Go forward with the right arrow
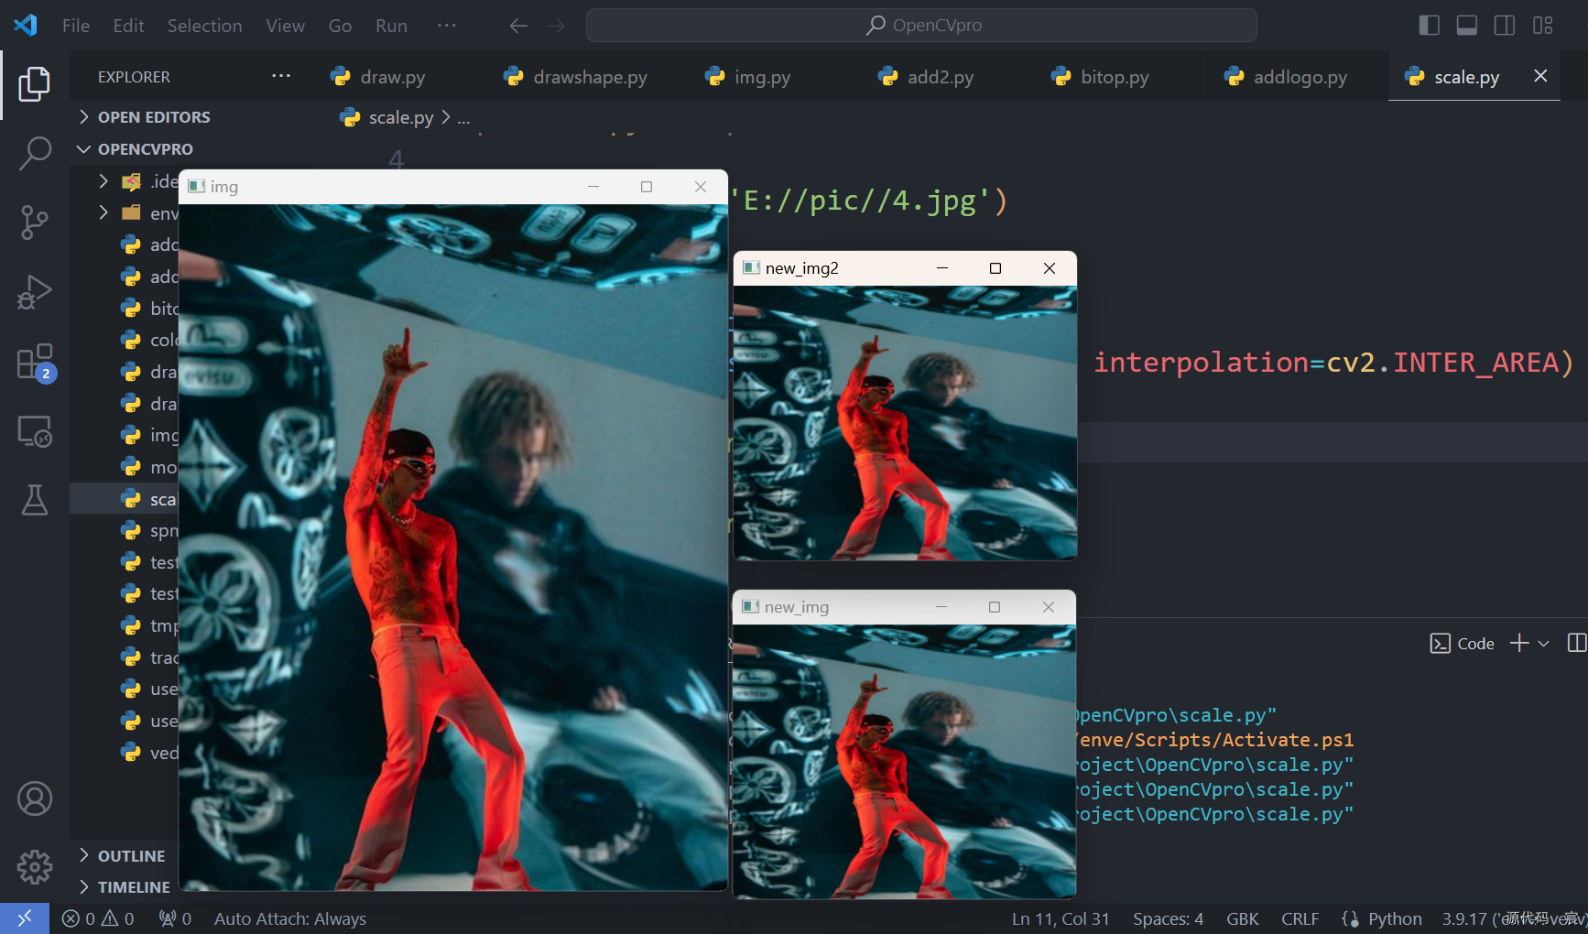Viewport: 1588px width, 934px height. point(556,26)
